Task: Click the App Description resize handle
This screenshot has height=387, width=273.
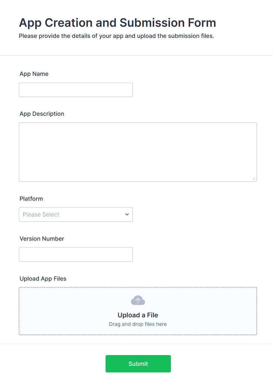Action: [254, 178]
